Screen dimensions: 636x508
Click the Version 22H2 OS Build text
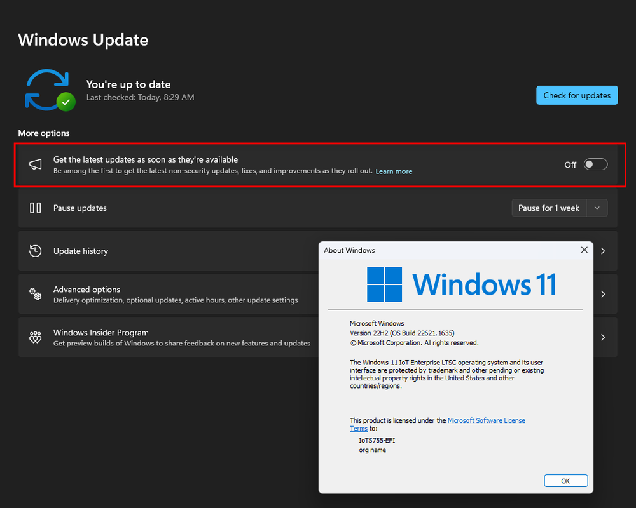402,333
